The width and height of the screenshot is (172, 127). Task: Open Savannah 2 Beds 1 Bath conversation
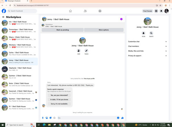[19, 92]
